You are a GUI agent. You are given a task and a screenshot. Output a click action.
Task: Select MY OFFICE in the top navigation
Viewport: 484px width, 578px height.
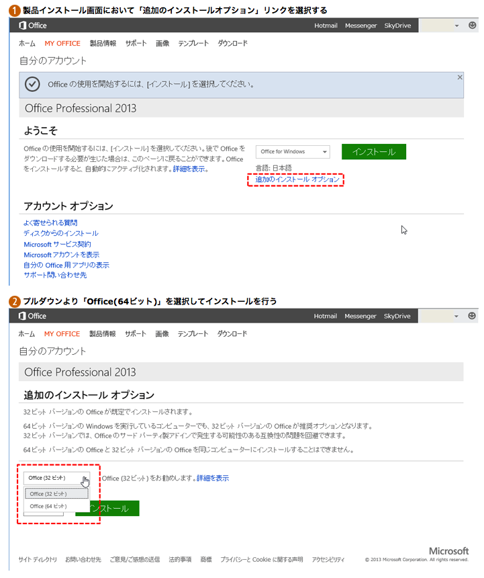pyautogui.click(x=62, y=44)
